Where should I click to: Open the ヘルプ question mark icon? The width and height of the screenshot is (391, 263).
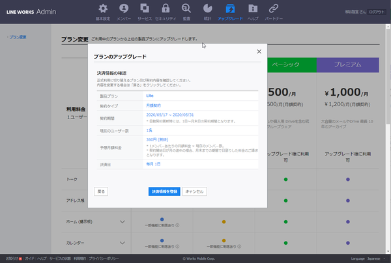253,9
